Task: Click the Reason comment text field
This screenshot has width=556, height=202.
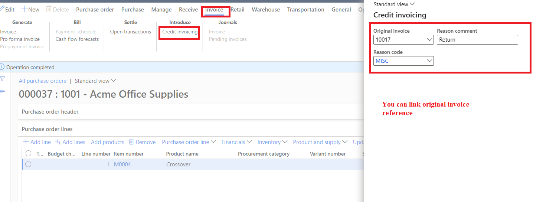Action: [477, 40]
